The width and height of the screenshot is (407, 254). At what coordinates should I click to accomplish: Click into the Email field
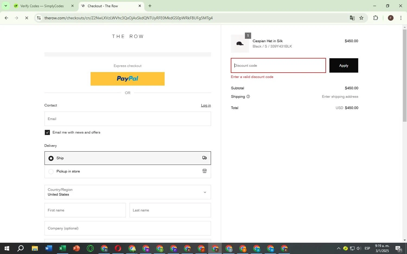(x=128, y=119)
